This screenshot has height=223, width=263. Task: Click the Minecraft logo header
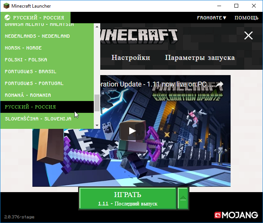[x=139, y=37]
